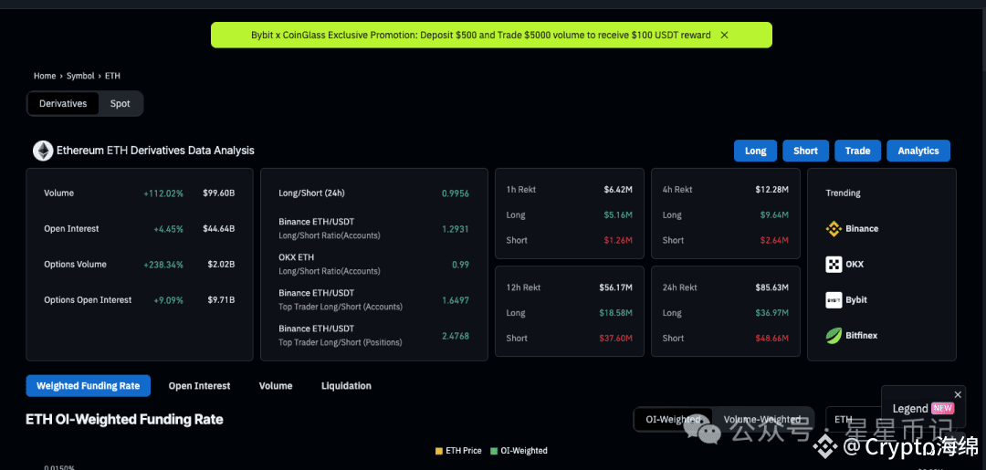Screen dimensions: 986x470
Task: Go to Home breadcrumb
Action: pyautogui.click(x=45, y=76)
